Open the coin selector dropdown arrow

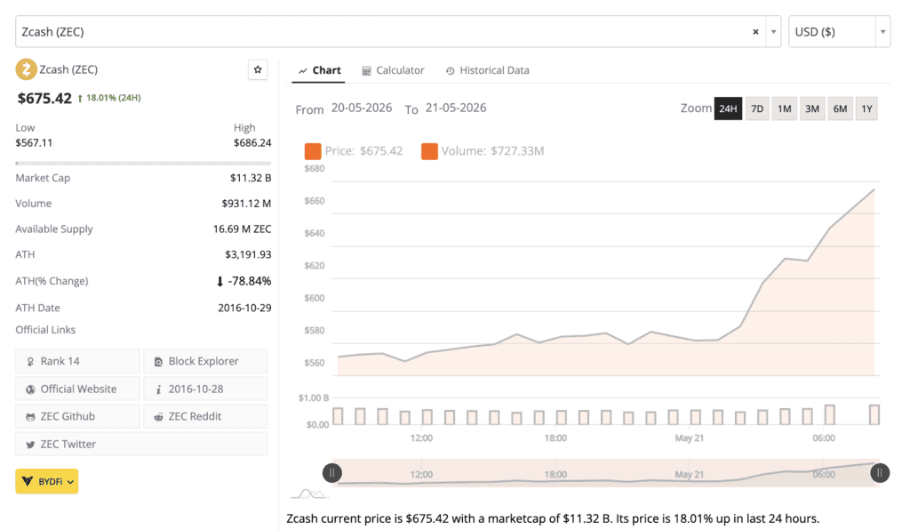point(774,32)
